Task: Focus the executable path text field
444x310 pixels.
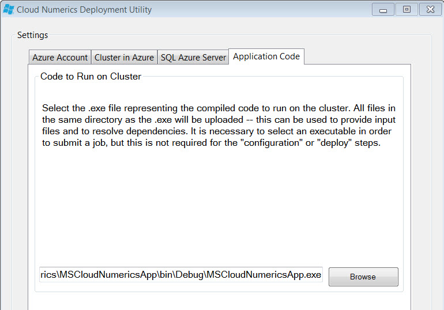Action: pos(181,274)
